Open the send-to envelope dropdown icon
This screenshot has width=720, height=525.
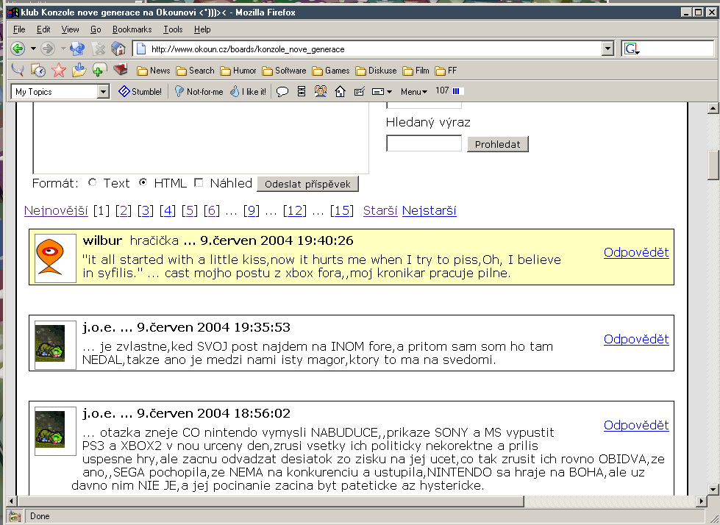click(382, 91)
